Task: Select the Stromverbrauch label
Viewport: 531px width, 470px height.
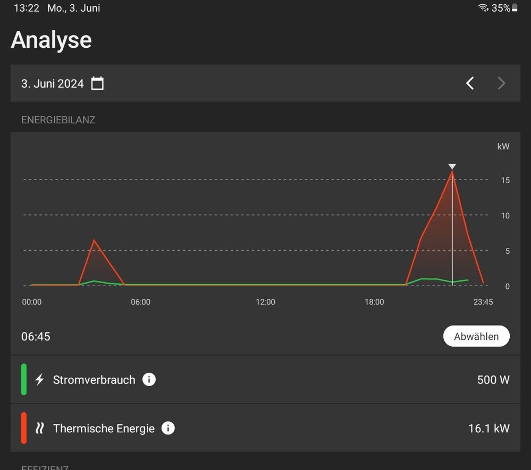Action: click(94, 380)
